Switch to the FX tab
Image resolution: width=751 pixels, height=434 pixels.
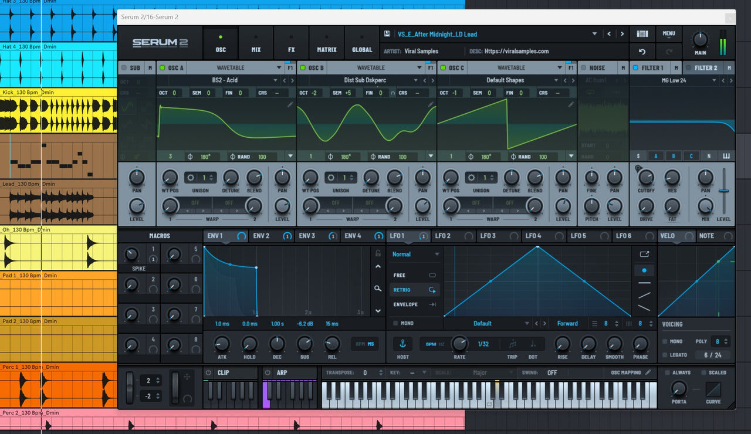[291, 43]
